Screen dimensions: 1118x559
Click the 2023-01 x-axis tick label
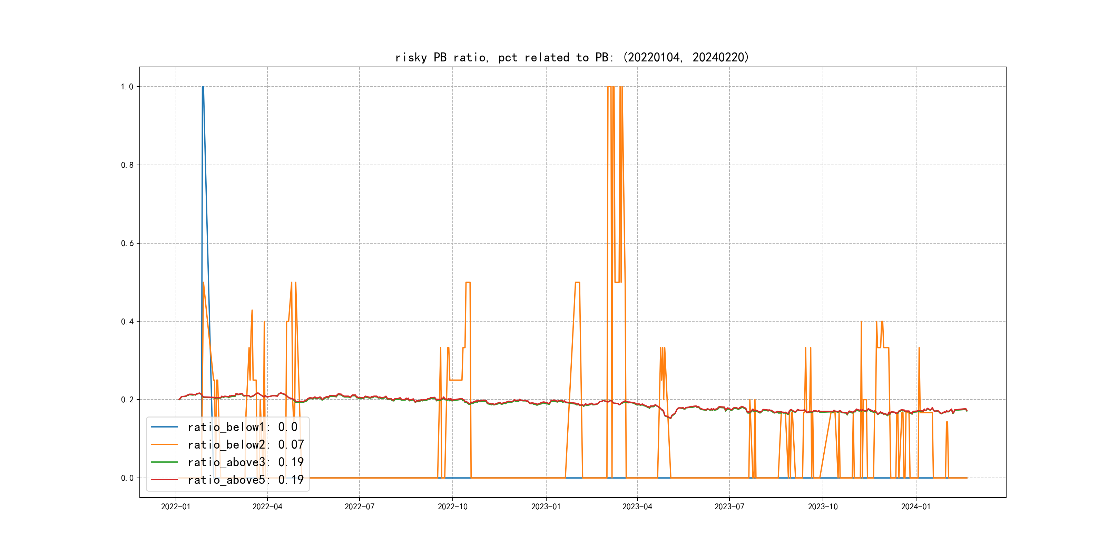tap(546, 507)
